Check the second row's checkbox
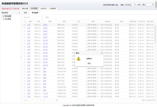Viewport: 157px width, 107px height. coord(25,28)
